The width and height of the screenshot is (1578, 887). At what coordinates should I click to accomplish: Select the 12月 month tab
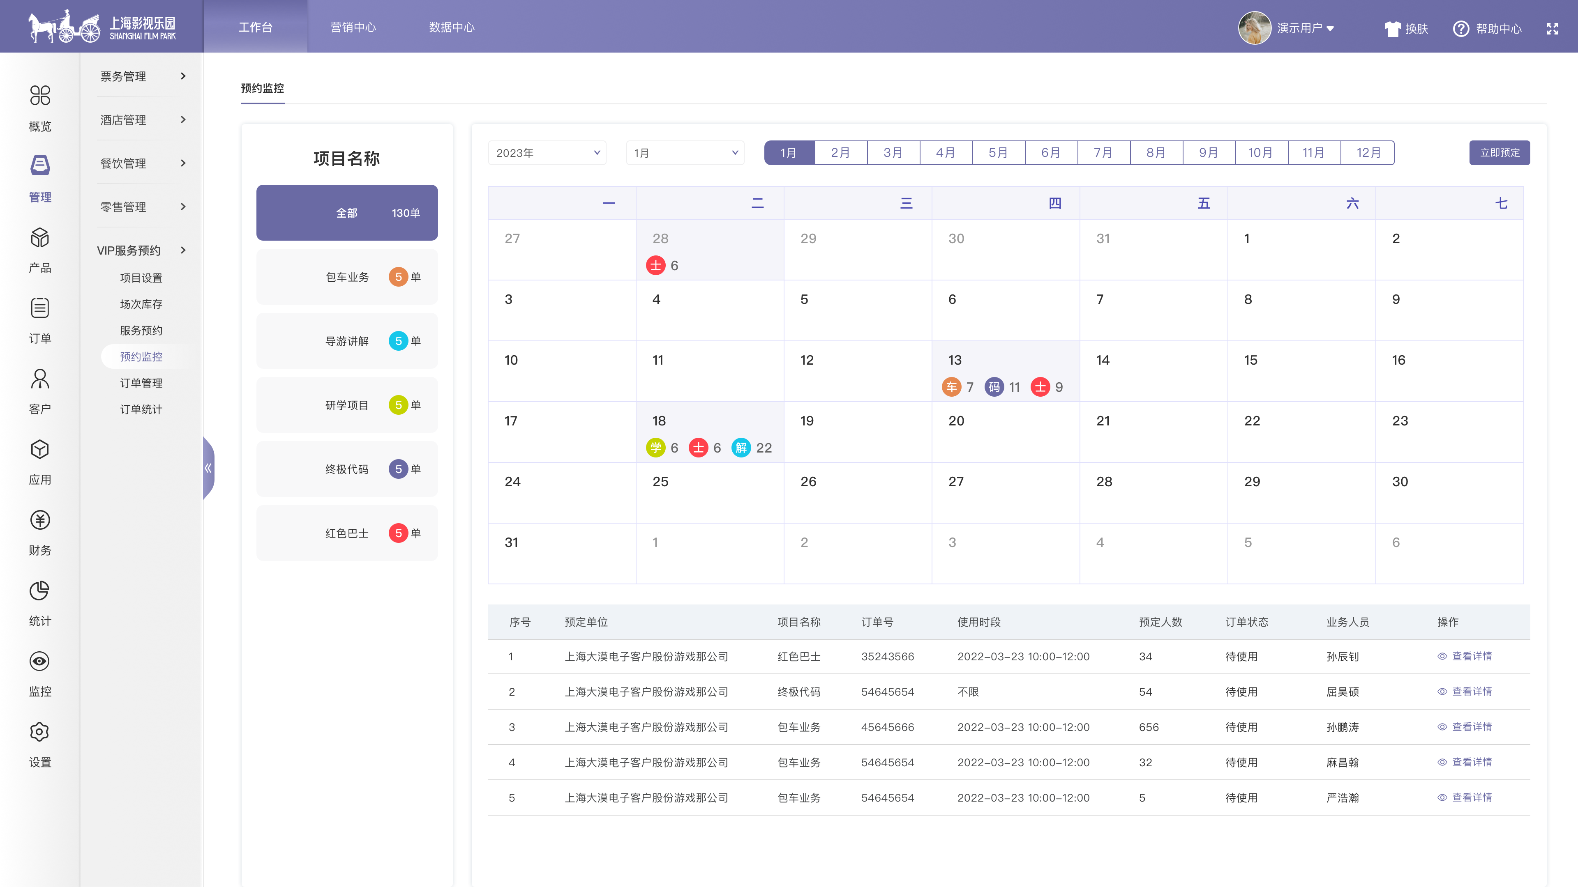[1368, 152]
